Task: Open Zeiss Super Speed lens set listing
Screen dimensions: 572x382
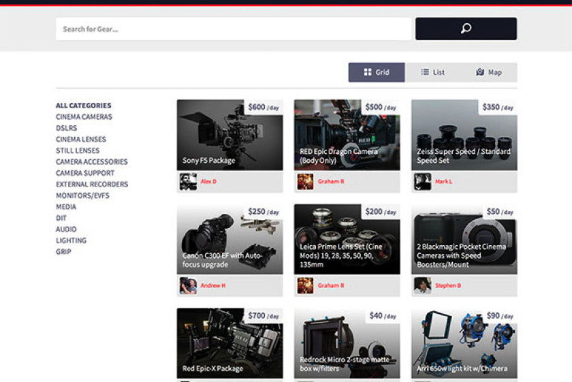Action: pyautogui.click(x=464, y=135)
